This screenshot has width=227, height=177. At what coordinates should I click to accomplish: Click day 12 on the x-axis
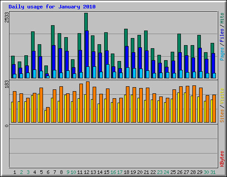pos(86,172)
